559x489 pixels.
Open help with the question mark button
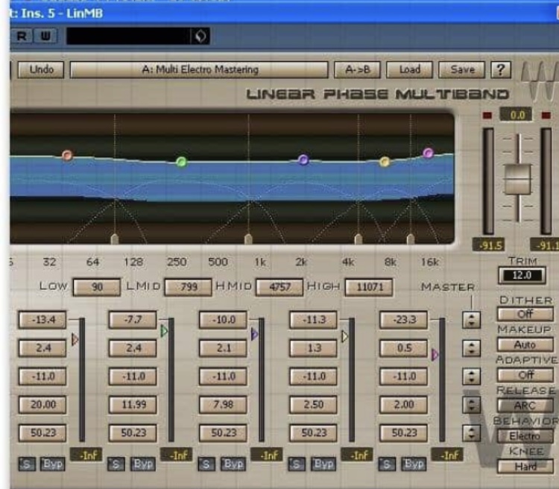pos(501,69)
